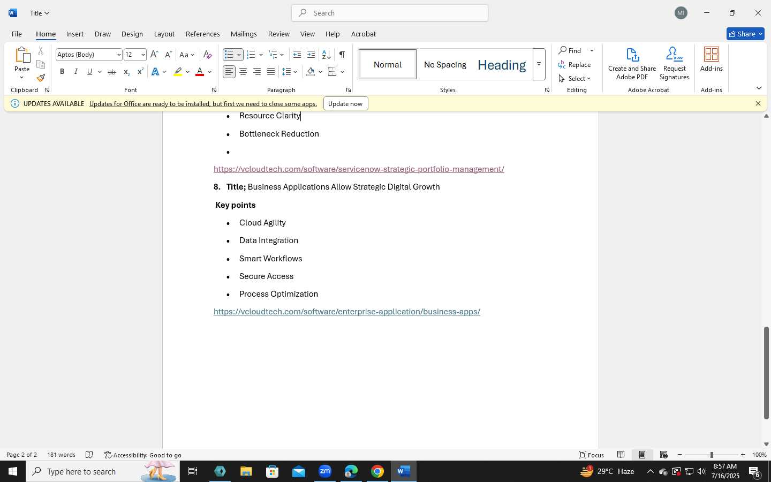The image size is (771, 482).
Task: Apply subscript formatting
Action: tap(126, 72)
